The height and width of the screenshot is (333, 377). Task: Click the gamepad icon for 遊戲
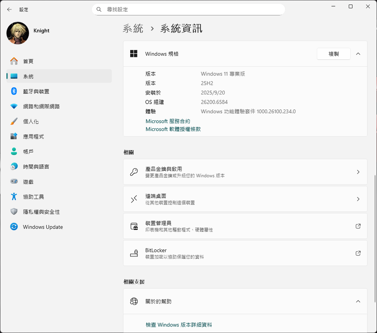[x=14, y=181]
